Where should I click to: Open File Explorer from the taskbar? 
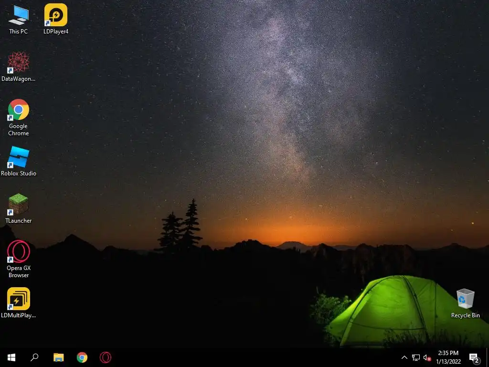58,357
